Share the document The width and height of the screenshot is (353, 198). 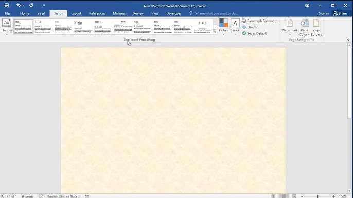click(340, 13)
